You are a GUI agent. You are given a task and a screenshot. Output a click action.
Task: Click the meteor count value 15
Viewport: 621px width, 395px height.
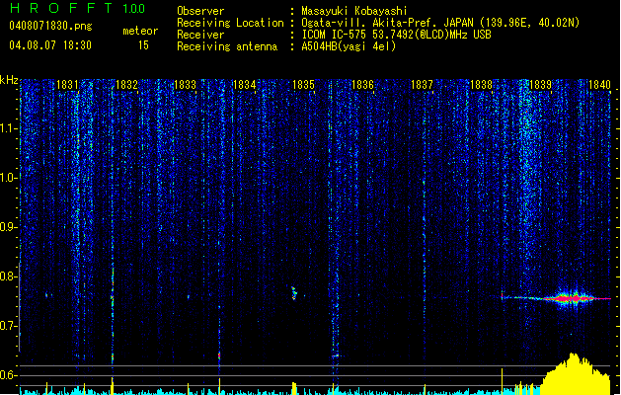pos(143,45)
